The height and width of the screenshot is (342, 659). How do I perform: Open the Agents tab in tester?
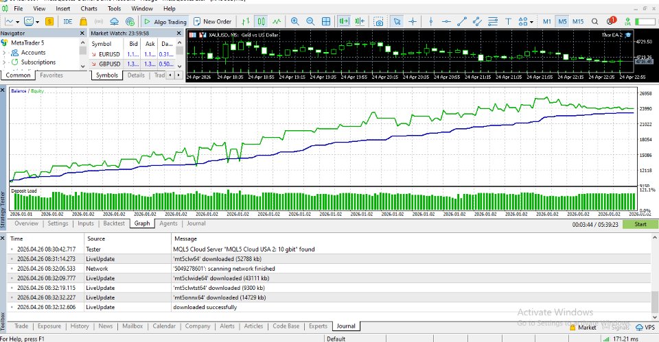tap(169, 223)
